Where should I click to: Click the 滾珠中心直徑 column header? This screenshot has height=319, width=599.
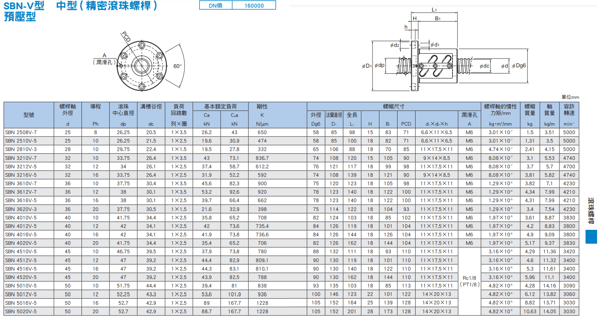(123, 115)
